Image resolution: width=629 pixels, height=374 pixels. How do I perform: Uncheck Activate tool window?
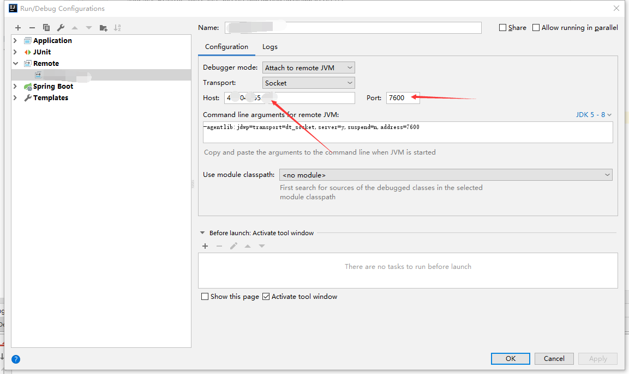[x=266, y=296]
